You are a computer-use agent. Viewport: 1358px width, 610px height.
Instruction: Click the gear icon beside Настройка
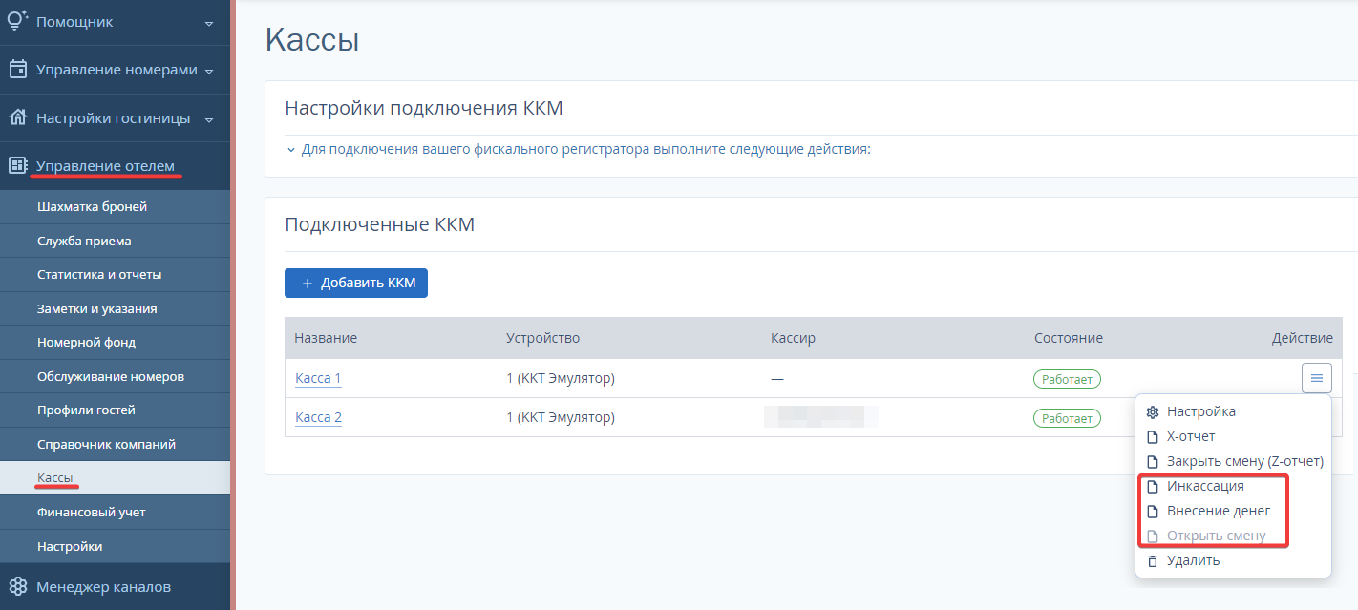point(1152,411)
